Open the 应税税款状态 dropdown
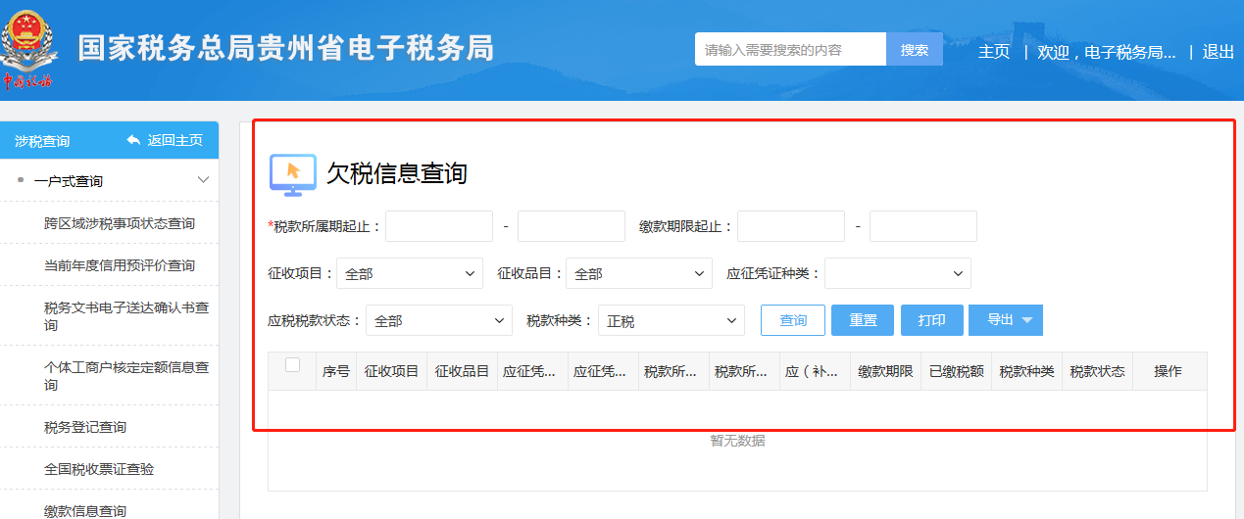The width and height of the screenshot is (1244, 519). pos(439,321)
